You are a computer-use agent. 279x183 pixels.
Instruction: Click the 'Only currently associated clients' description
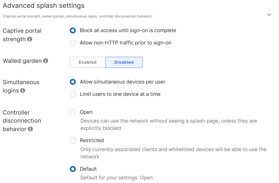pyautogui.click(x=173, y=153)
